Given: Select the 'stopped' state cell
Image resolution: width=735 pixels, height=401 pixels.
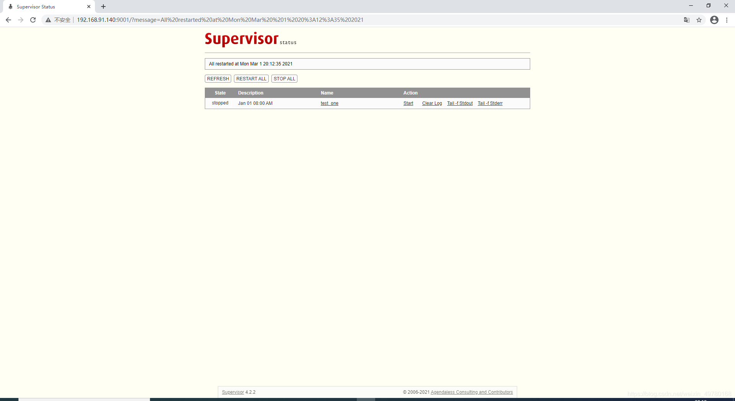Looking at the screenshot, I should pos(220,103).
